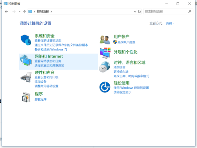Click 查看网络状态和任务 link
The image size is (197, 148).
(x=48, y=61)
